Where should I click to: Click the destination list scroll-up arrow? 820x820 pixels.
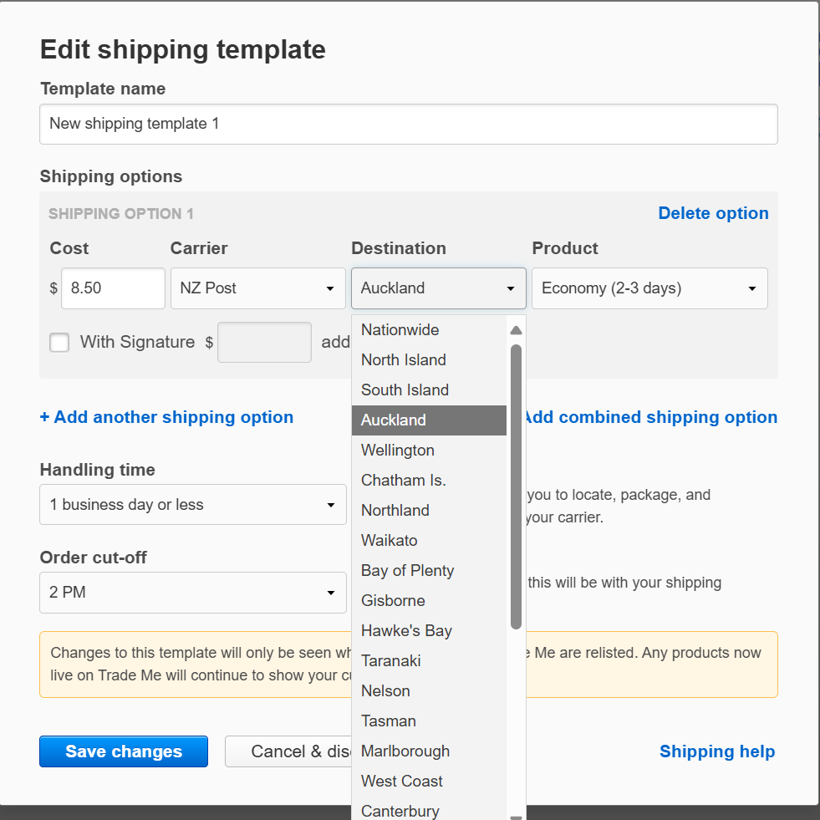click(516, 330)
